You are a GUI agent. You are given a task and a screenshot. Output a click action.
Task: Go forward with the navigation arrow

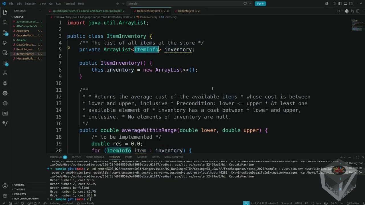pos(123,4)
